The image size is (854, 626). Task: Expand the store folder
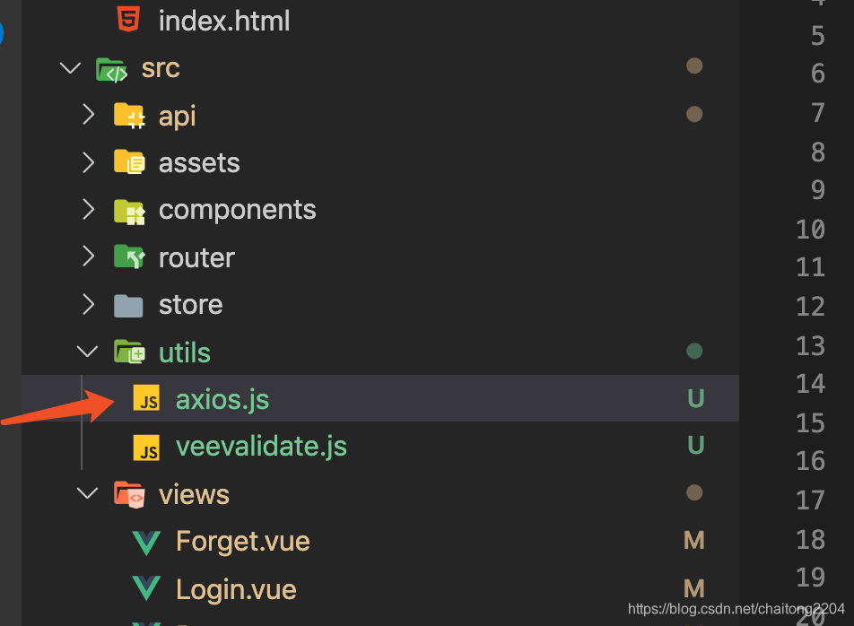(87, 304)
